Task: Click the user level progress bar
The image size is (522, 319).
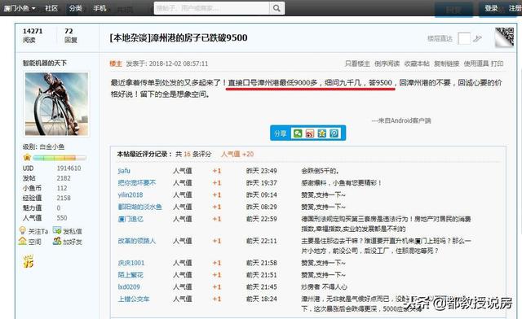Action: coord(60,158)
